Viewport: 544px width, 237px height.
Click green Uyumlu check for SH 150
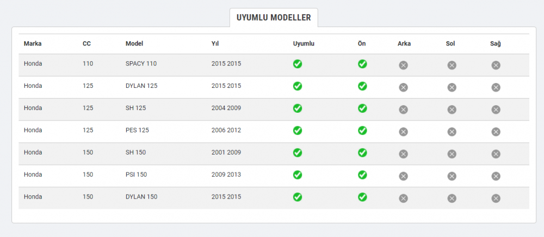(x=298, y=152)
